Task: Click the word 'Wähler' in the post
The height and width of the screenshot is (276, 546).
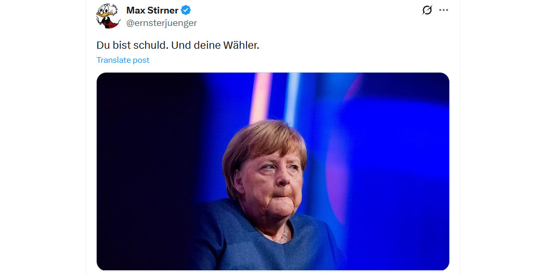Action: 240,45
